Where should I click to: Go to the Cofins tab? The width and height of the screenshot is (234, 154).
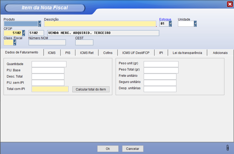pos(108,53)
